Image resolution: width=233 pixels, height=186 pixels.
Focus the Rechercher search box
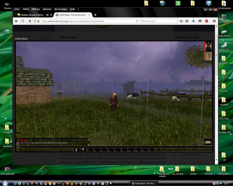159,21
